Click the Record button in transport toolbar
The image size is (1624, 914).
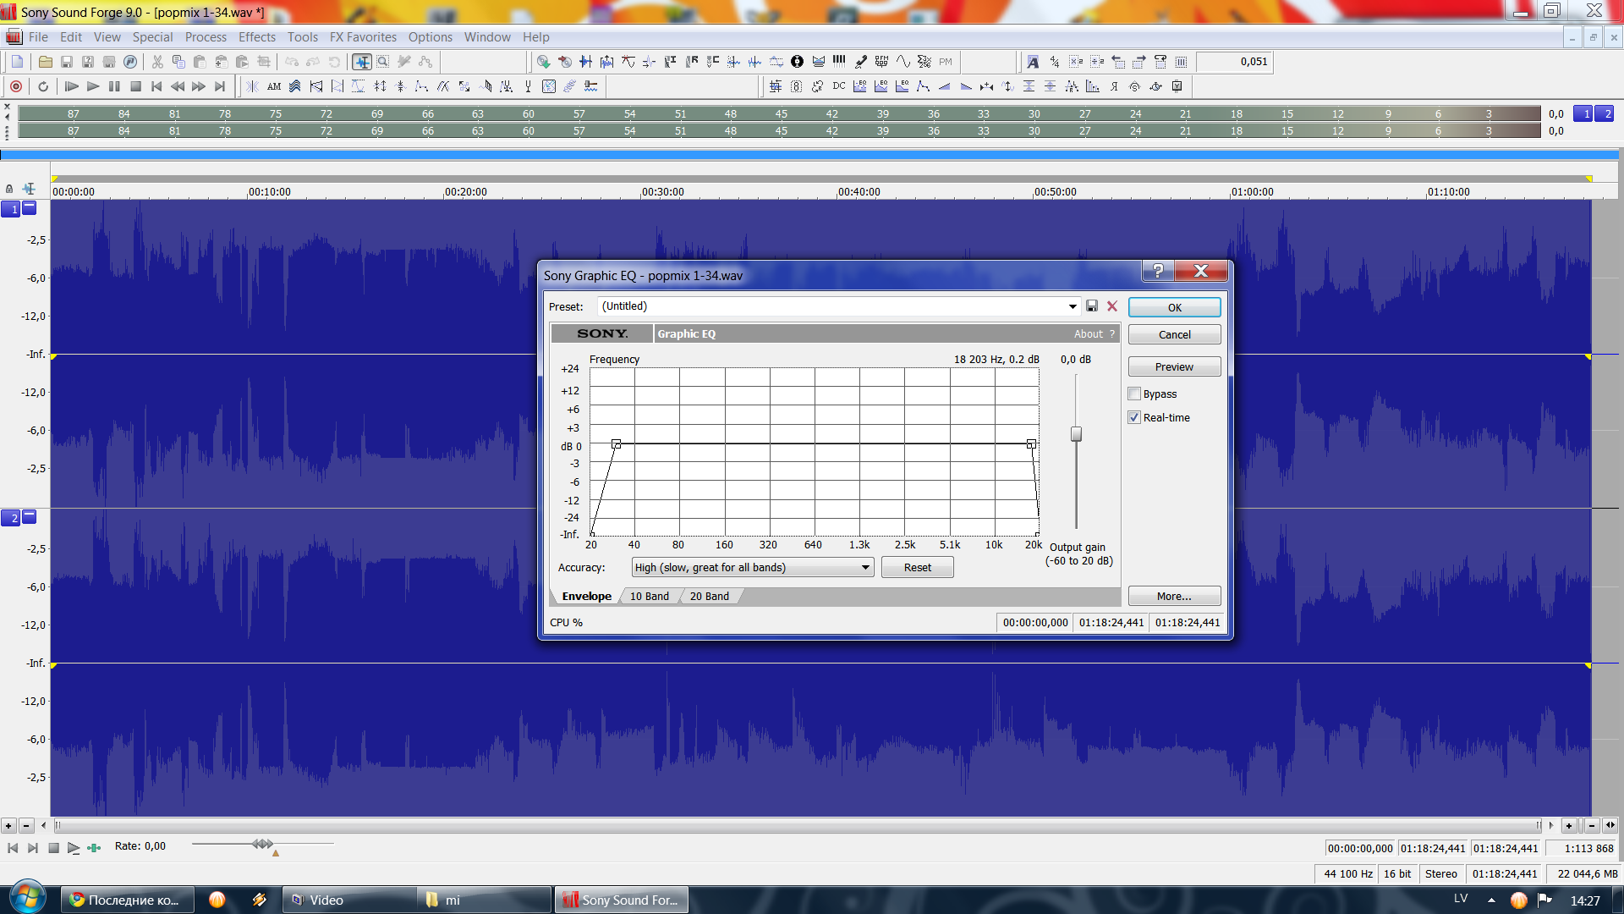click(15, 86)
